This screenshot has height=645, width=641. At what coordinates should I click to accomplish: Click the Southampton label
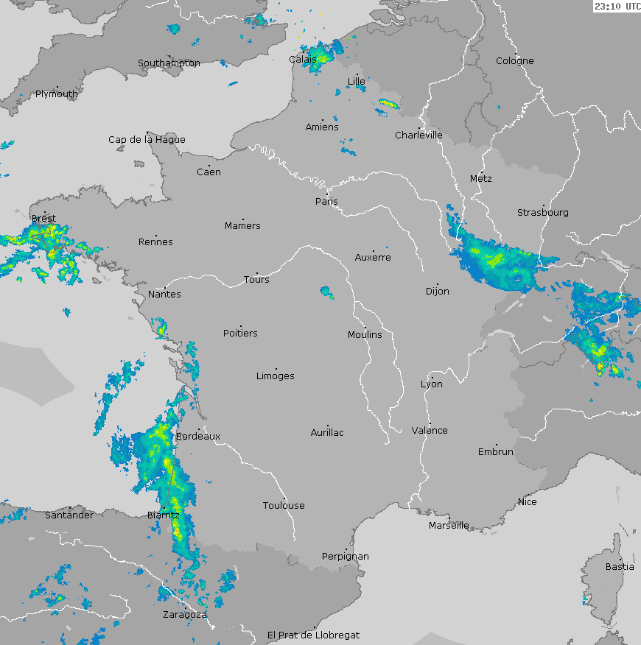[x=169, y=63]
